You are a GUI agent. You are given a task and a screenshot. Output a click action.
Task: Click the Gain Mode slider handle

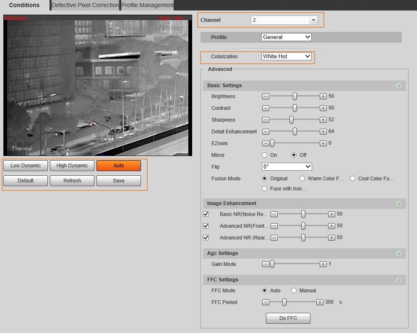point(272,264)
